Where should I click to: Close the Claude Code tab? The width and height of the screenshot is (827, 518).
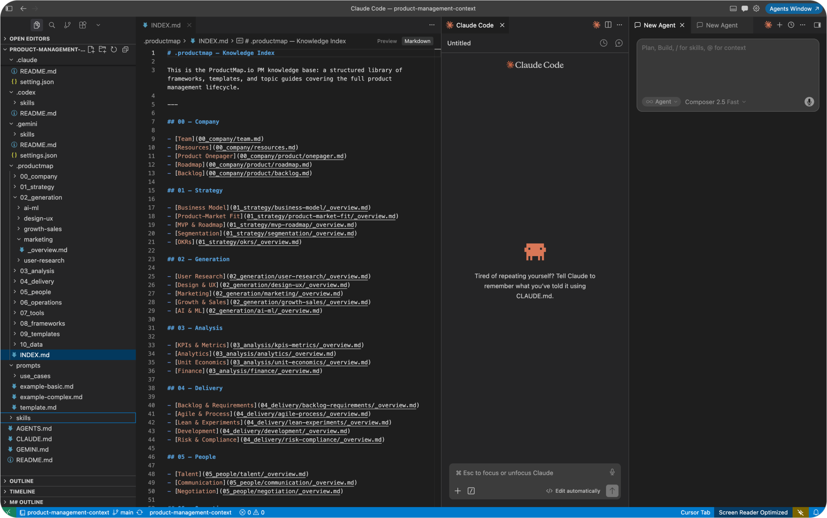click(x=502, y=25)
